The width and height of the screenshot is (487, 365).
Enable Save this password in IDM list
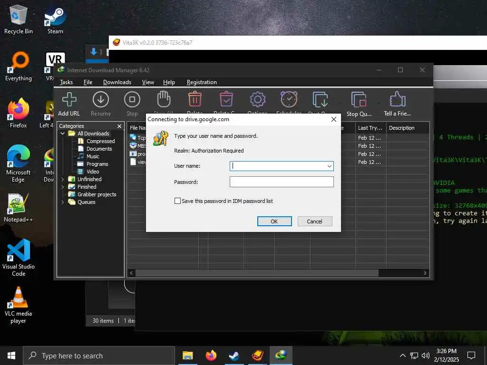(x=177, y=201)
